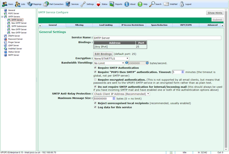
Task: Click info icon before bytes/second label
Action: click(x=147, y=63)
